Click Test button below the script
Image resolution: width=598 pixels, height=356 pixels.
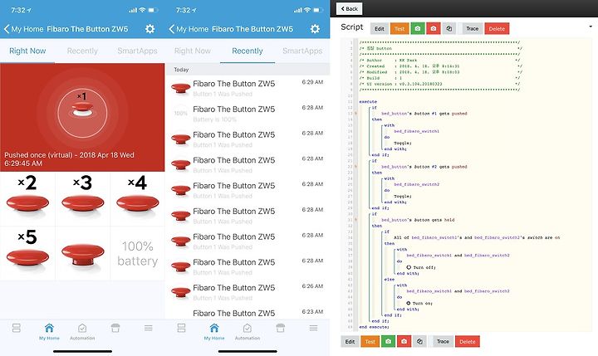pyautogui.click(x=370, y=342)
